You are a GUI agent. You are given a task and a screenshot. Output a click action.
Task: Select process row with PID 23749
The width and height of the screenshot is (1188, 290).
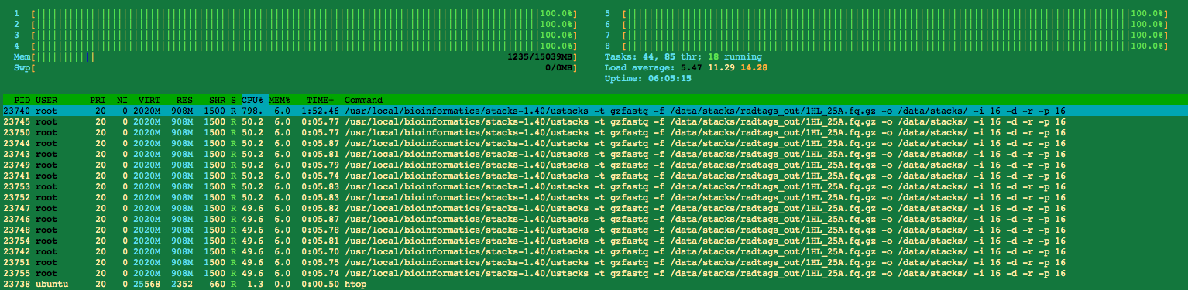click(x=594, y=165)
